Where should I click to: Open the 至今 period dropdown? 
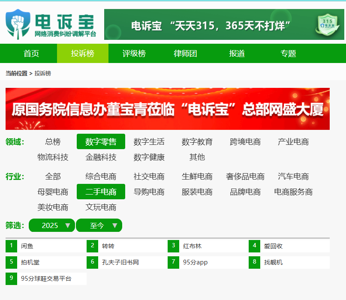pyautogui.click(x=99, y=225)
